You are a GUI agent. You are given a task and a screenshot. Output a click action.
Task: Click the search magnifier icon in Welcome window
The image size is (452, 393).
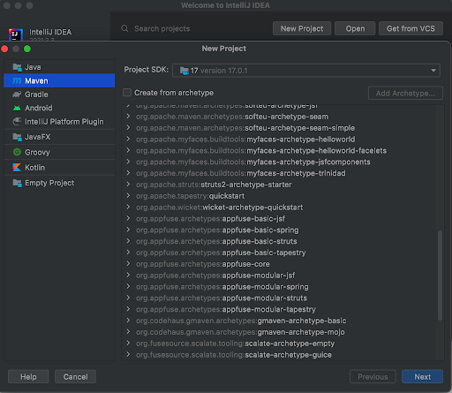tap(124, 28)
